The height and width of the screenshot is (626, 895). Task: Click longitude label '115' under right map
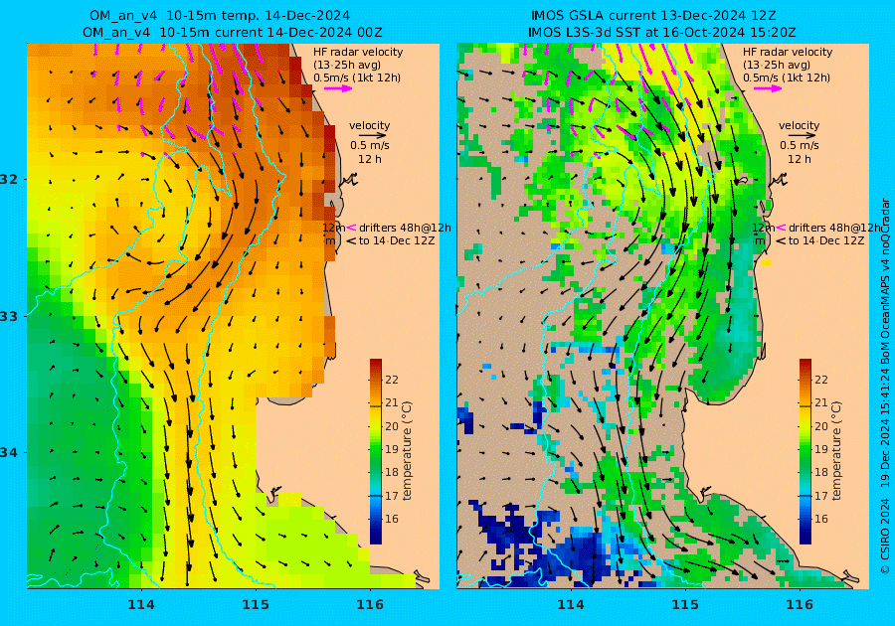click(685, 605)
